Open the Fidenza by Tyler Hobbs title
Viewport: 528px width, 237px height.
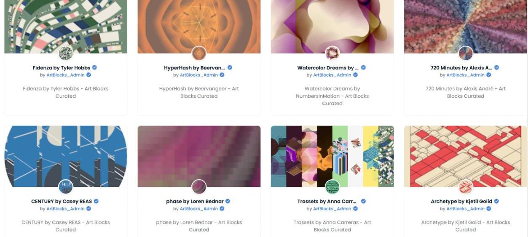62,68
